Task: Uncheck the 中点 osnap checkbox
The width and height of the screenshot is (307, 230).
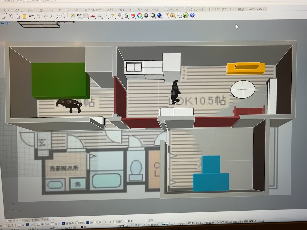Action: [28, 224]
